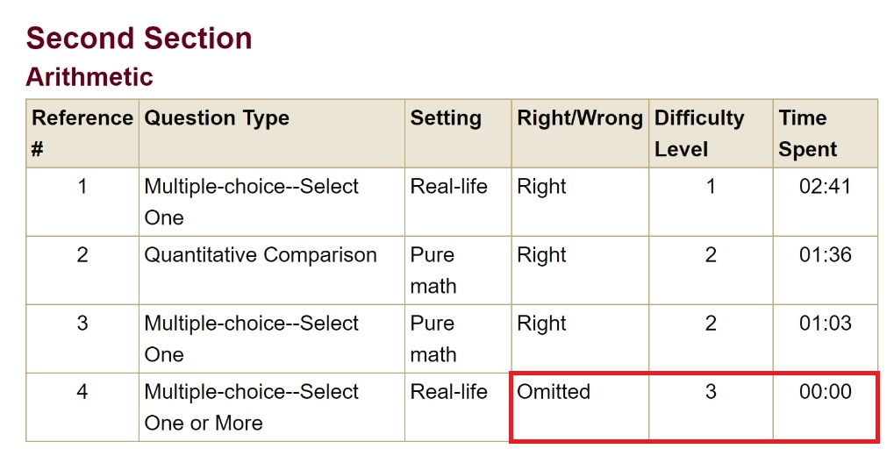Screen dimensions: 894x463
Task: Click the "Second Section" heading
Action: 139,39
